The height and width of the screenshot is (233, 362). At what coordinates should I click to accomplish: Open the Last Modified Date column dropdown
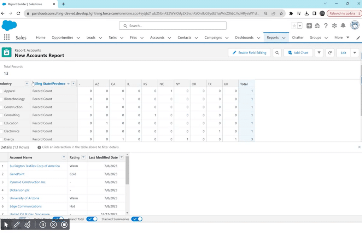pyautogui.click(x=122, y=157)
